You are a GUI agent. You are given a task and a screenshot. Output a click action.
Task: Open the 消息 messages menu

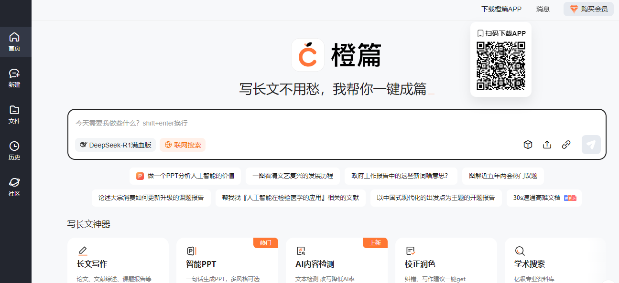click(543, 9)
